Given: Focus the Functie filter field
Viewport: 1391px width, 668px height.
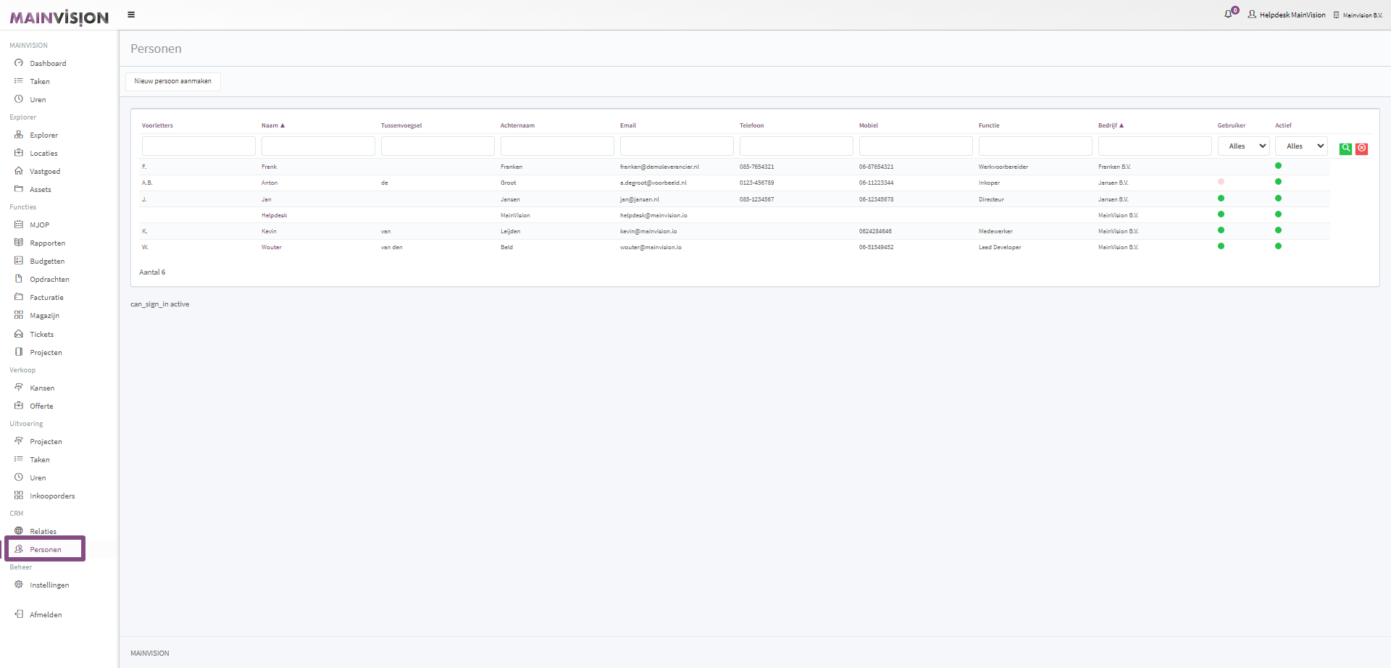Looking at the screenshot, I should click(1035, 146).
